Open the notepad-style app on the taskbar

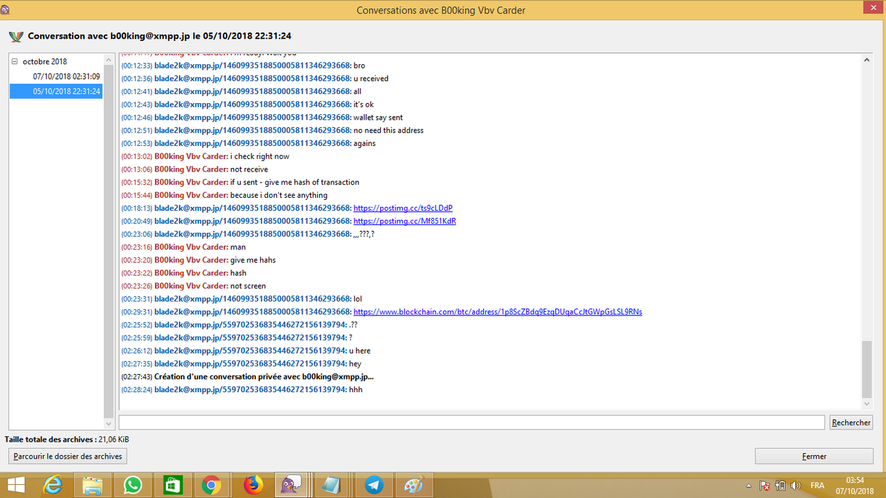click(x=331, y=486)
